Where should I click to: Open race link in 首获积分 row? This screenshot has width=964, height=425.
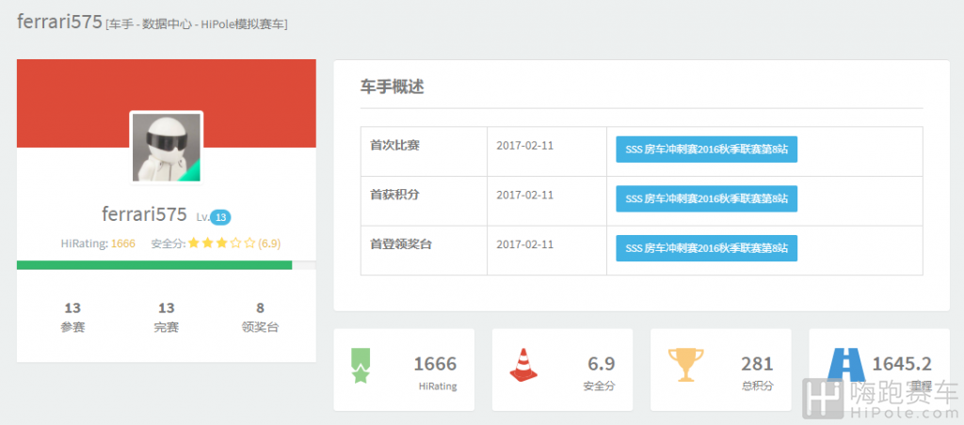click(x=706, y=199)
